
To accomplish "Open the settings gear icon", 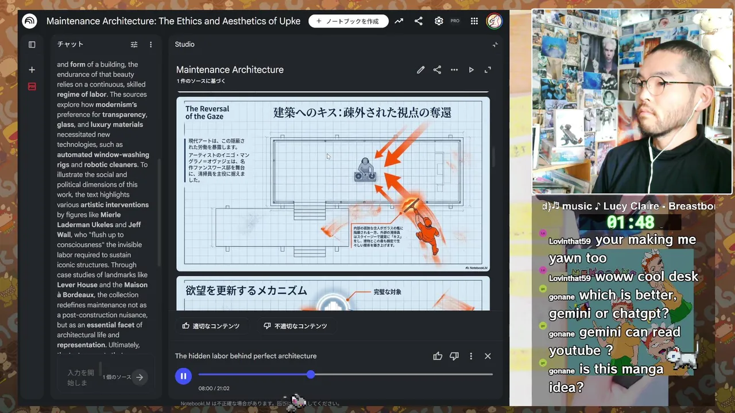I will click(439, 21).
